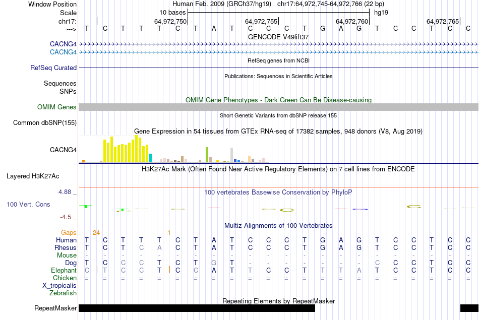The image size is (479, 320).
Task: Click the SNPs publications label
Action: pos(68,91)
